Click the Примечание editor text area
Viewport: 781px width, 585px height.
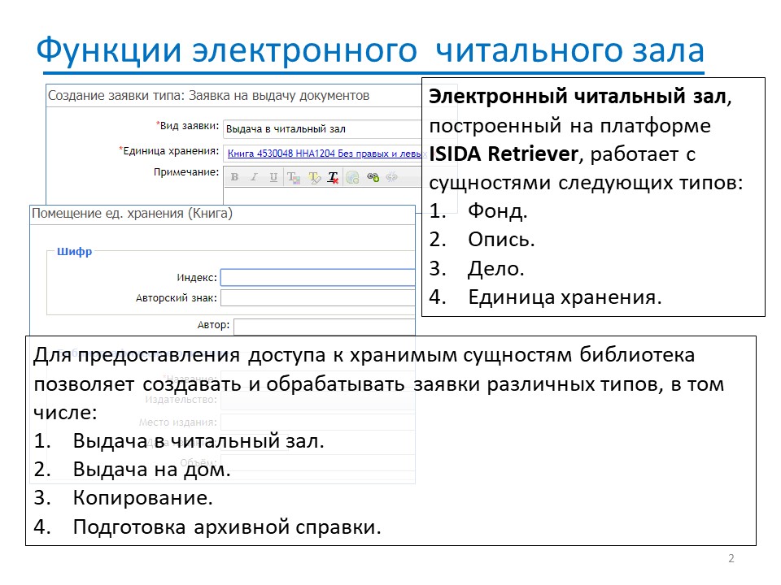pos(322,196)
